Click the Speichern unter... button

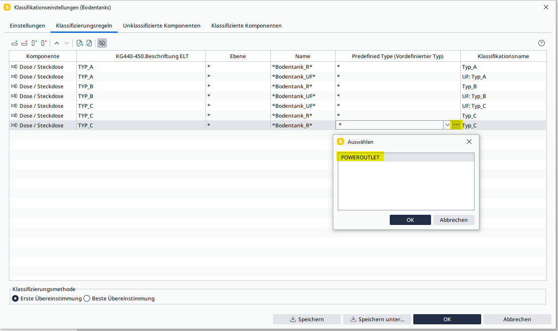[x=377, y=319]
